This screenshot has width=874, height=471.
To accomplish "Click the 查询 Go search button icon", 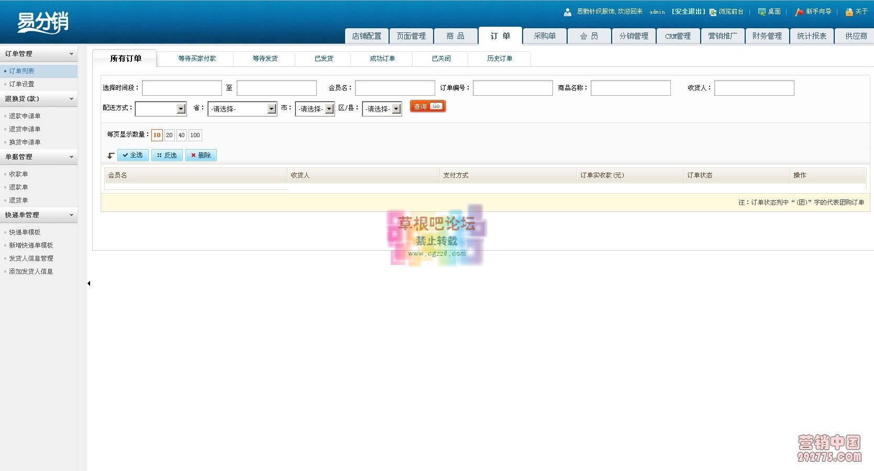I will point(427,106).
